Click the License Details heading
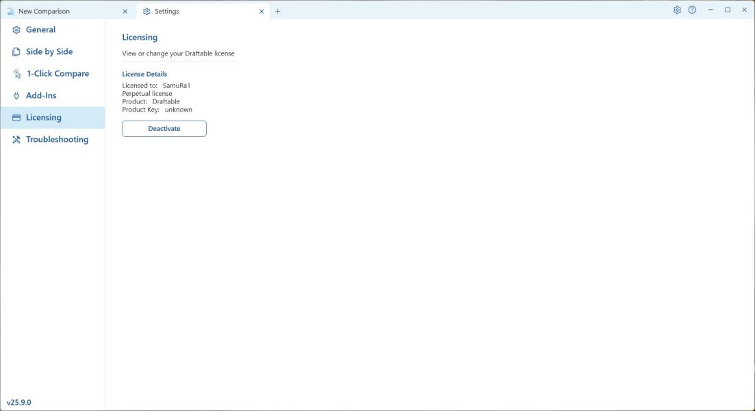This screenshot has width=755, height=411. click(x=144, y=74)
